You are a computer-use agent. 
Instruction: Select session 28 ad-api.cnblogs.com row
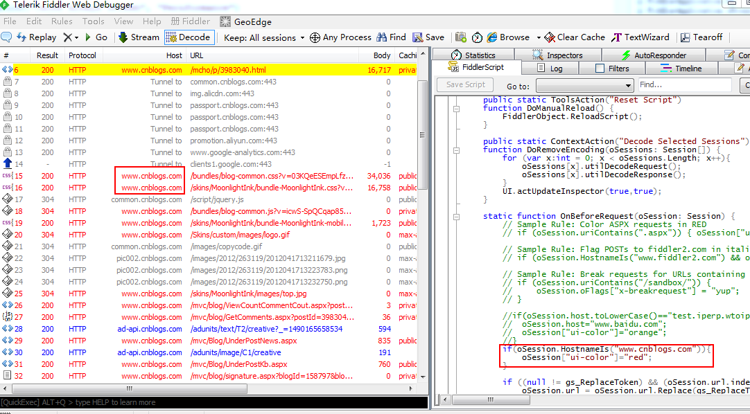209,329
